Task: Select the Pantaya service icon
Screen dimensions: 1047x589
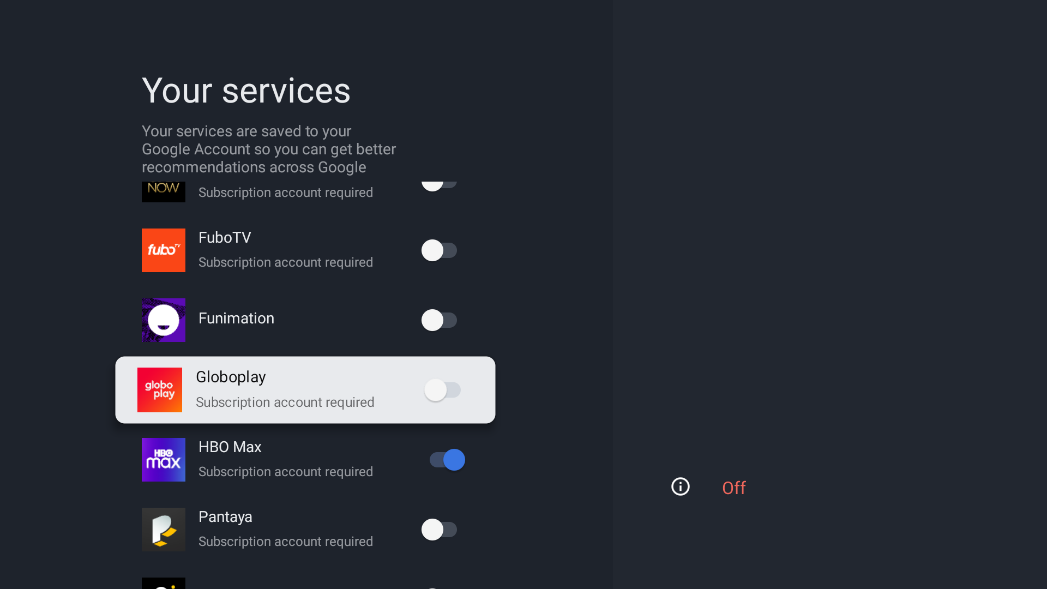Action: 163,529
